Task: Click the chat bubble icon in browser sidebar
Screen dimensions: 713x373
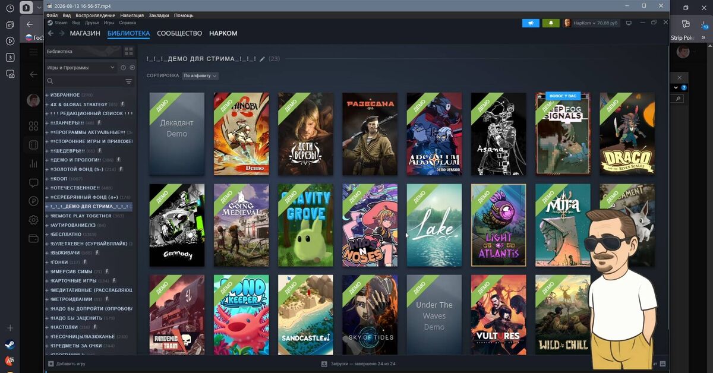Action: 33,182
